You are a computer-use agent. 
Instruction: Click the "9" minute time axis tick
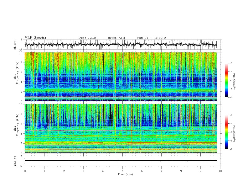click(x=200, y=171)
